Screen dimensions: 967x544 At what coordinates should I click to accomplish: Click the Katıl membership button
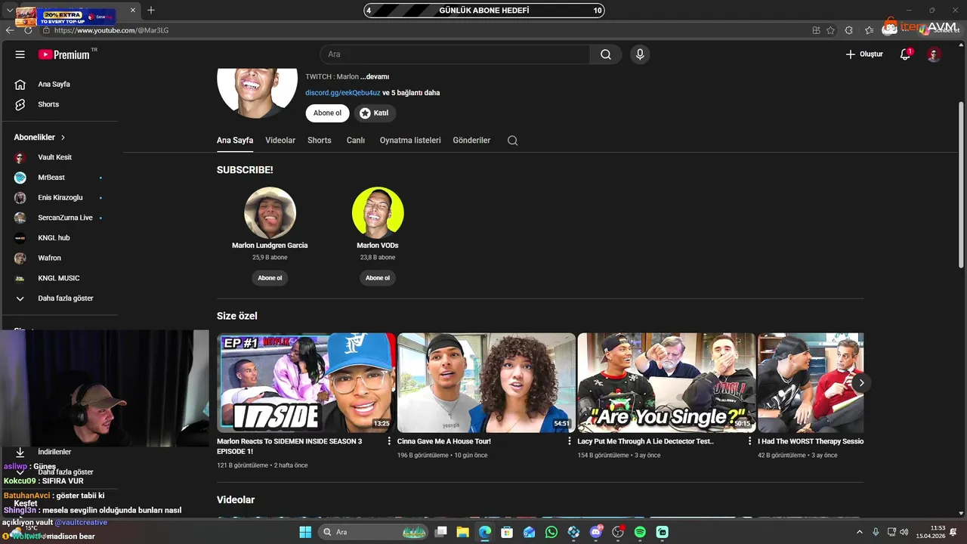click(375, 113)
